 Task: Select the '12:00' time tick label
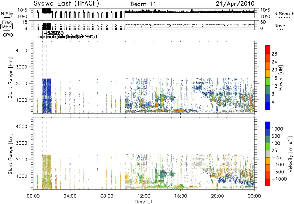(144, 196)
